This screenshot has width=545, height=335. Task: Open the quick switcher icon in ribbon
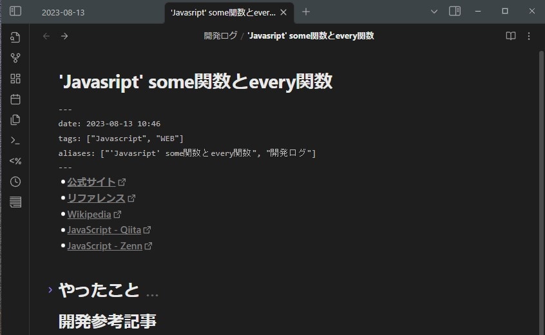15,37
